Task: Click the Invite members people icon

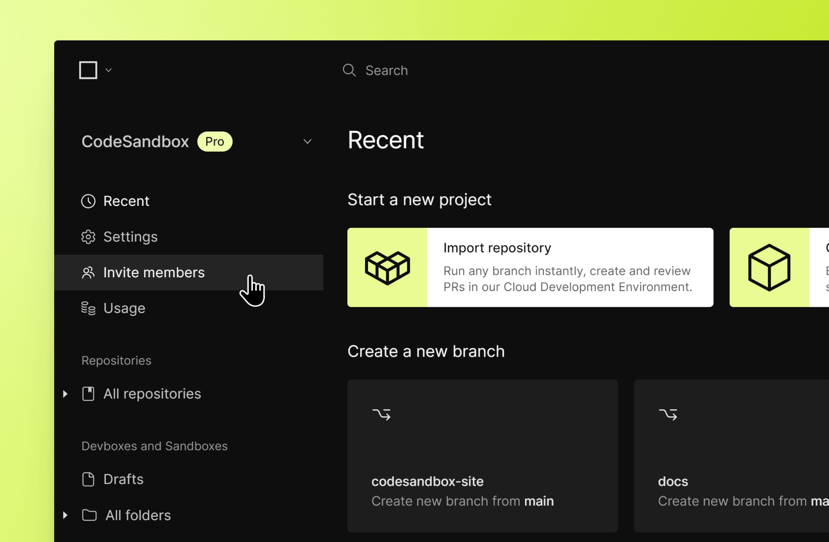Action: [x=88, y=272]
